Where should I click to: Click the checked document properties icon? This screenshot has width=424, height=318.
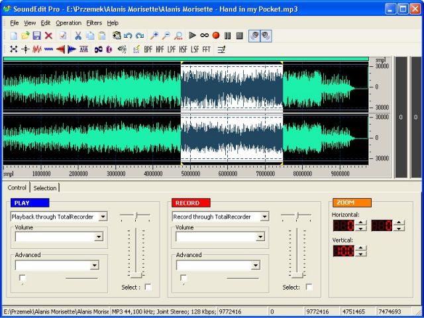[63, 36]
